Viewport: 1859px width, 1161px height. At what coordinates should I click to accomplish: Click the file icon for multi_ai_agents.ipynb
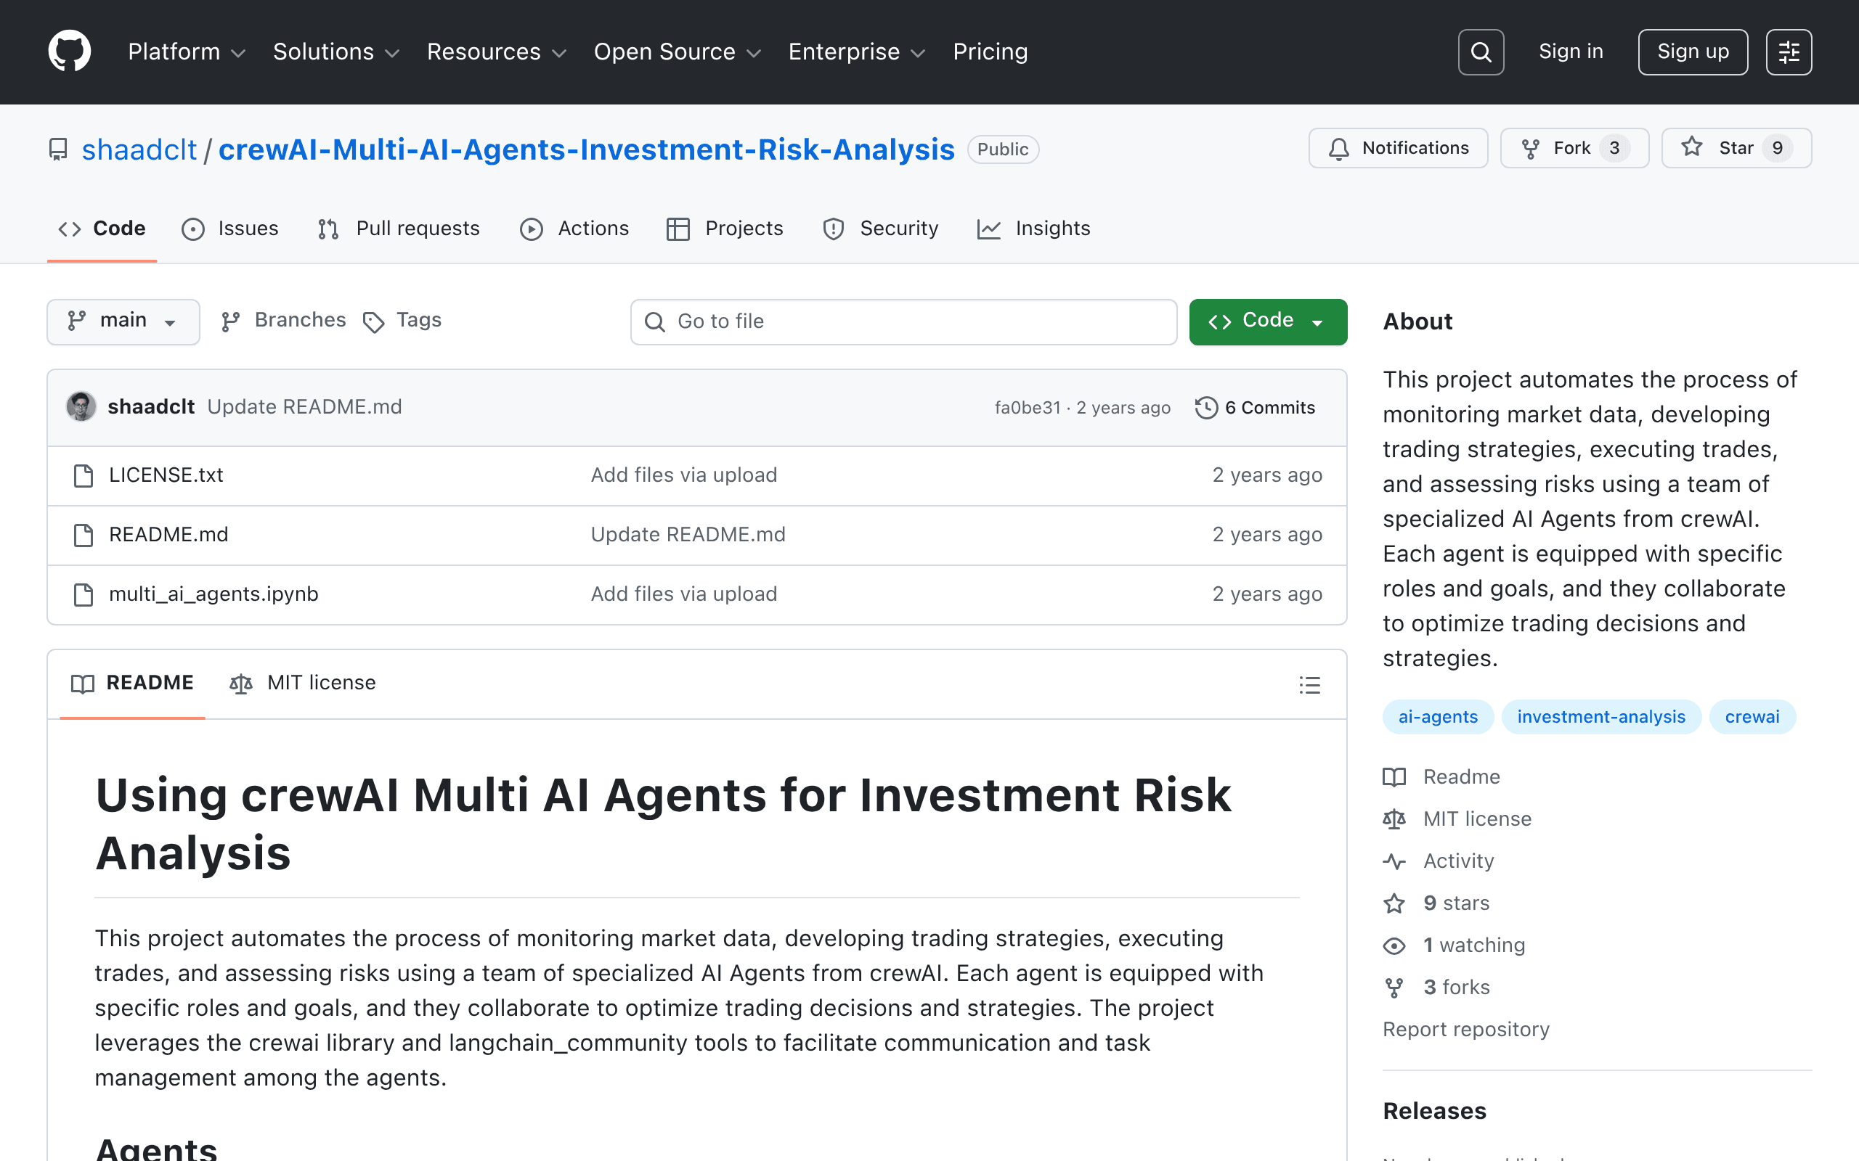[x=83, y=594]
